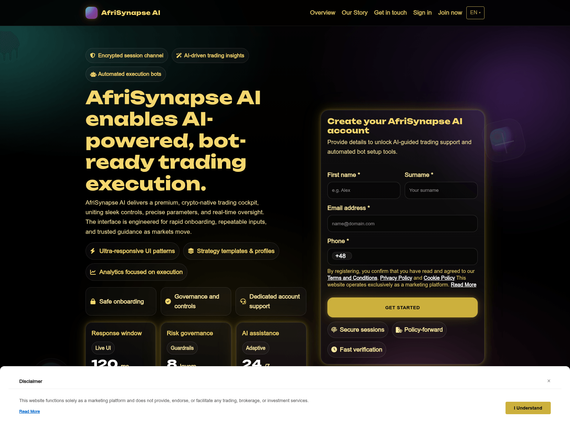This screenshot has height=427, width=570.
Task: Click the shield icon in Encrypted session channel
Action: tap(93, 56)
